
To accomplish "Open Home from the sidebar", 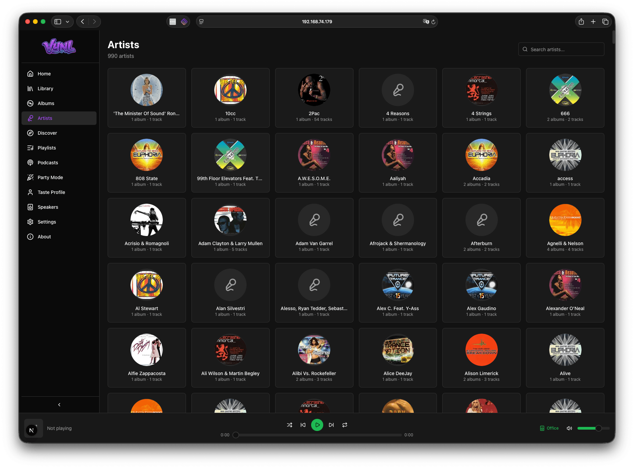I will click(x=59, y=74).
